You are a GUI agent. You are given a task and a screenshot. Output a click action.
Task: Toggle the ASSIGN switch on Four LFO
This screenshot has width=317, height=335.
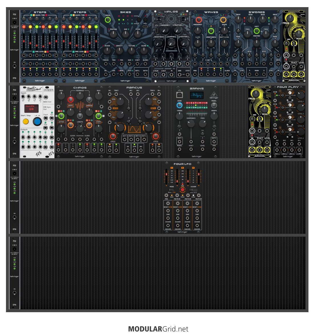point(193,190)
